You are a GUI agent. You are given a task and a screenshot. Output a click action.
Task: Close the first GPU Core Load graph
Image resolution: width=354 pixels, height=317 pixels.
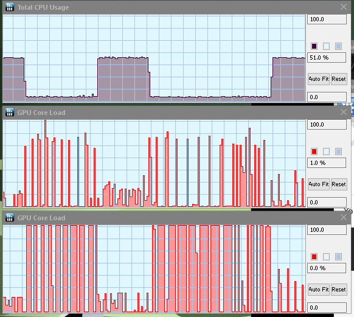(344, 112)
